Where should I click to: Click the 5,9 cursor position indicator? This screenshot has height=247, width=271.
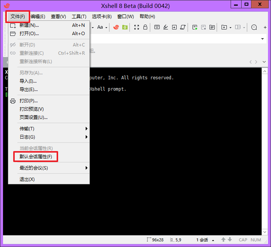[x=176, y=240]
